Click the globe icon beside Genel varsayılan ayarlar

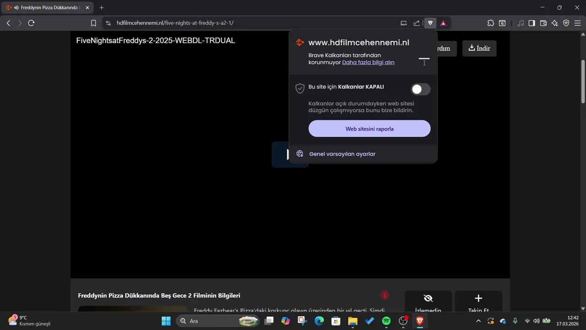(300, 154)
